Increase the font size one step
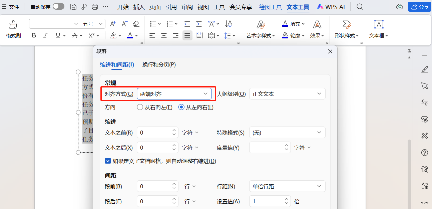 point(112,23)
